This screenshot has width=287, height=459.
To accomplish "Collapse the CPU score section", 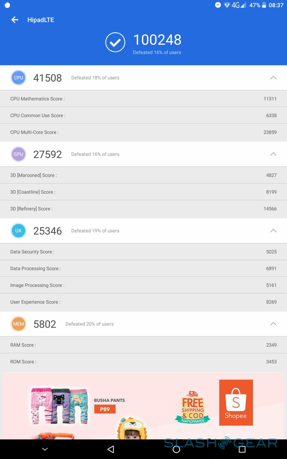I will click(x=273, y=78).
